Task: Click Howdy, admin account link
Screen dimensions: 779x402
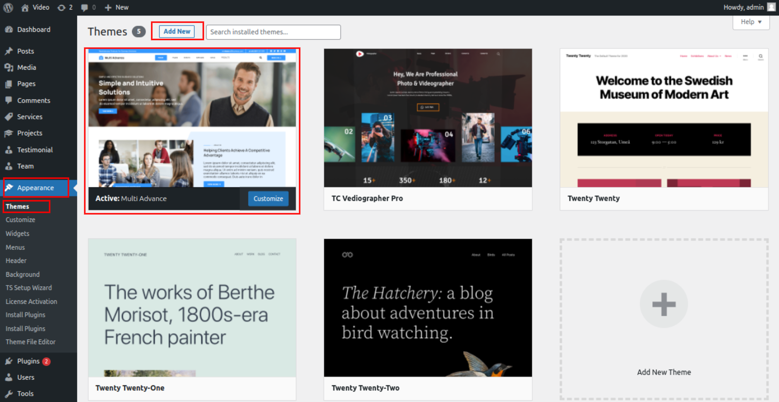Action: tap(743, 7)
